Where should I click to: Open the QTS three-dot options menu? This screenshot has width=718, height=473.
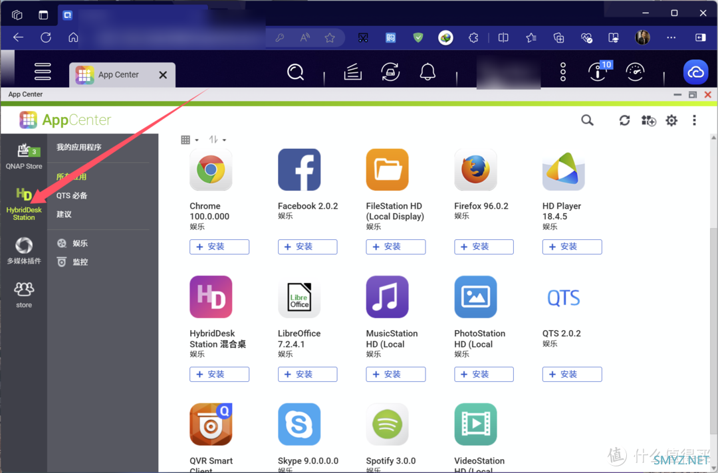563,72
